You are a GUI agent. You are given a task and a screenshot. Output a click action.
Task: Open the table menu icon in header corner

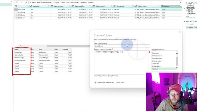click(16, 6)
